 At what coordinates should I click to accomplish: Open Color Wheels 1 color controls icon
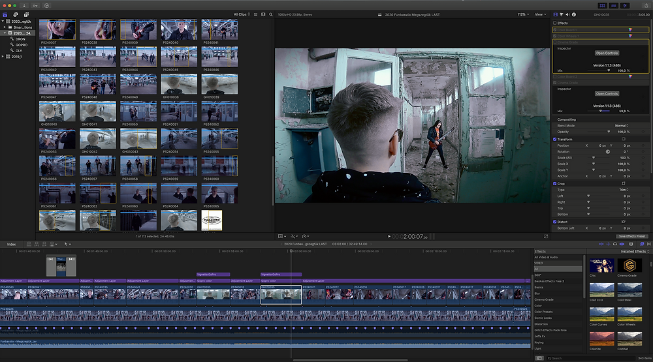(631, 36)
